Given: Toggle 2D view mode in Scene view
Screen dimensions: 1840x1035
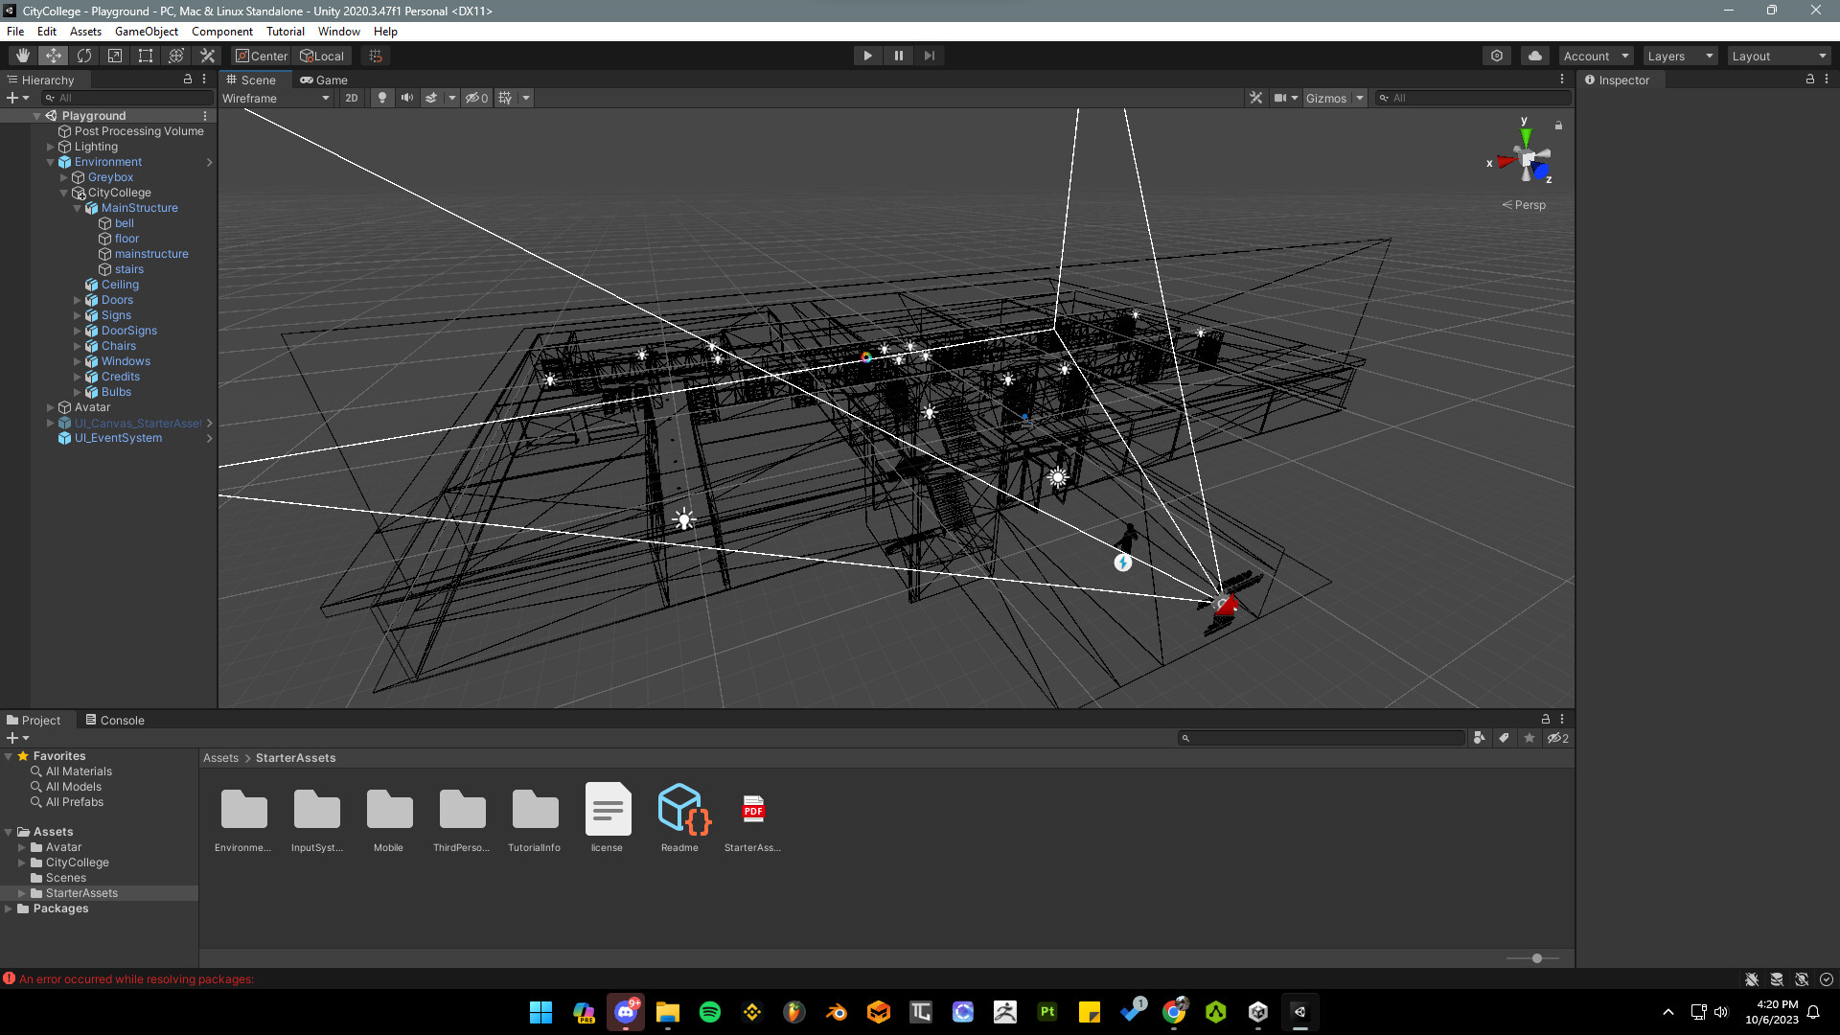Looking at the screenshot, I should pyautogui.click(x=352, y=97).
